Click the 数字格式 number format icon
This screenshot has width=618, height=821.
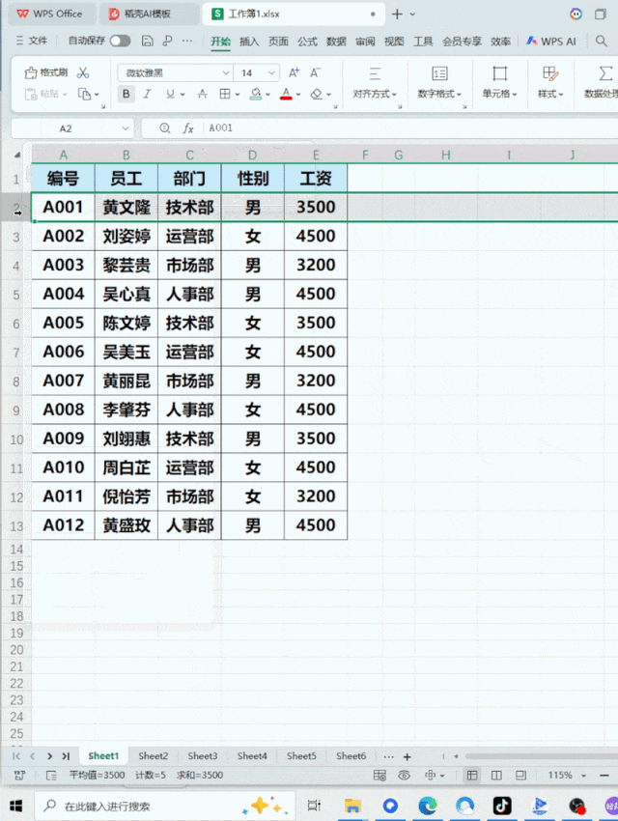[439, 73]
